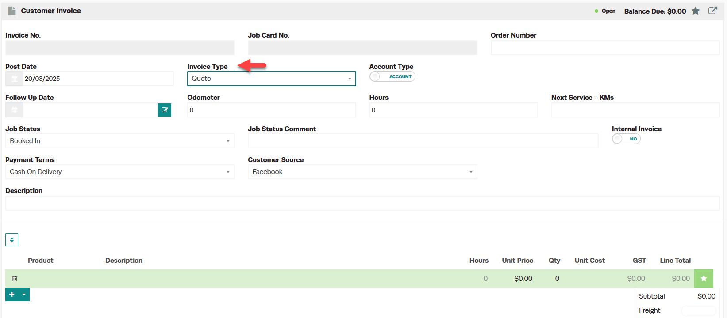This screenshot has width=727, height=318.
Task: Click the sort lines up-down arrow button
Action: 12,240
